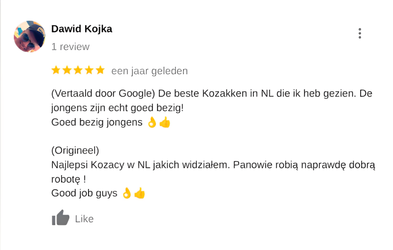Click the "een jaar geleden" timestamp
This screenshot has width=393, height=250.
pyautogui.click(x=150, y=71)
